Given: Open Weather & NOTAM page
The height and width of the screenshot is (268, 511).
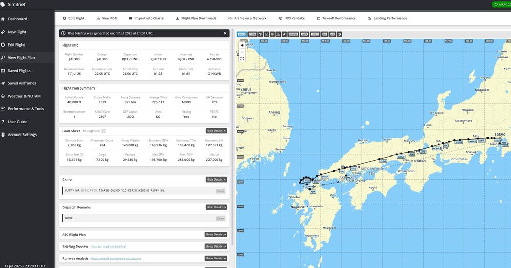Looking at the screenshot, I should tap(24, 96).
